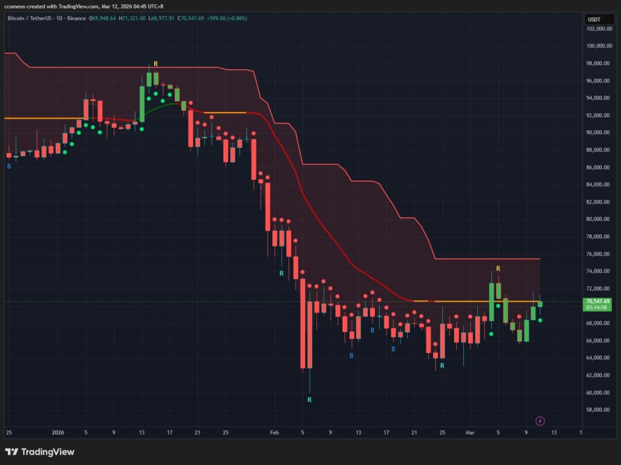The image size is (621, 465).
Task: Click the Feb label on time axis
Action: point(275,432)
